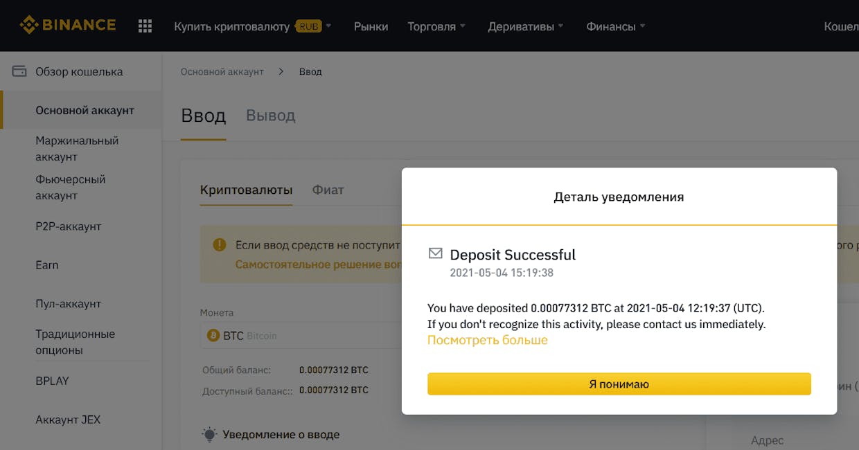Click the wallet icon beside Обзор кошелька
The width and height of the screenshot is (859, 450).
tap(19, 71)
